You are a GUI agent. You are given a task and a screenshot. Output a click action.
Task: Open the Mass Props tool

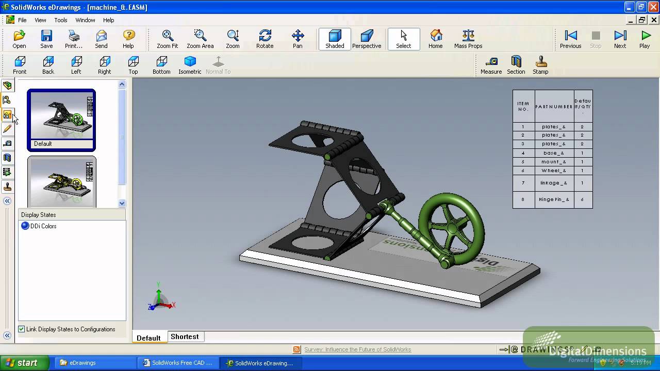[468, 39]
